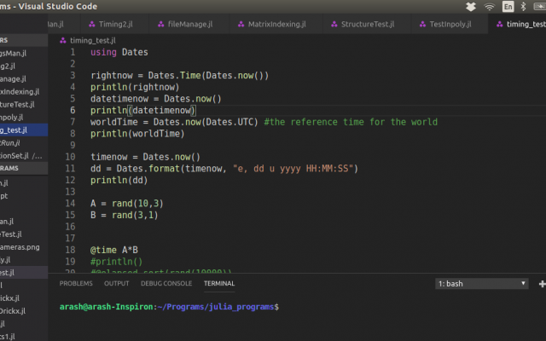546x341 pixels.
Task: Click Julia icon on Timing2.jl tab
Action: [92, 24]
